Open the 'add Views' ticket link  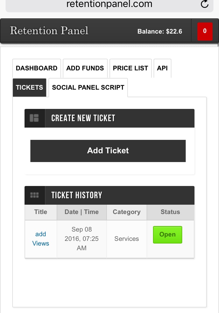click(x=41, y=239)
